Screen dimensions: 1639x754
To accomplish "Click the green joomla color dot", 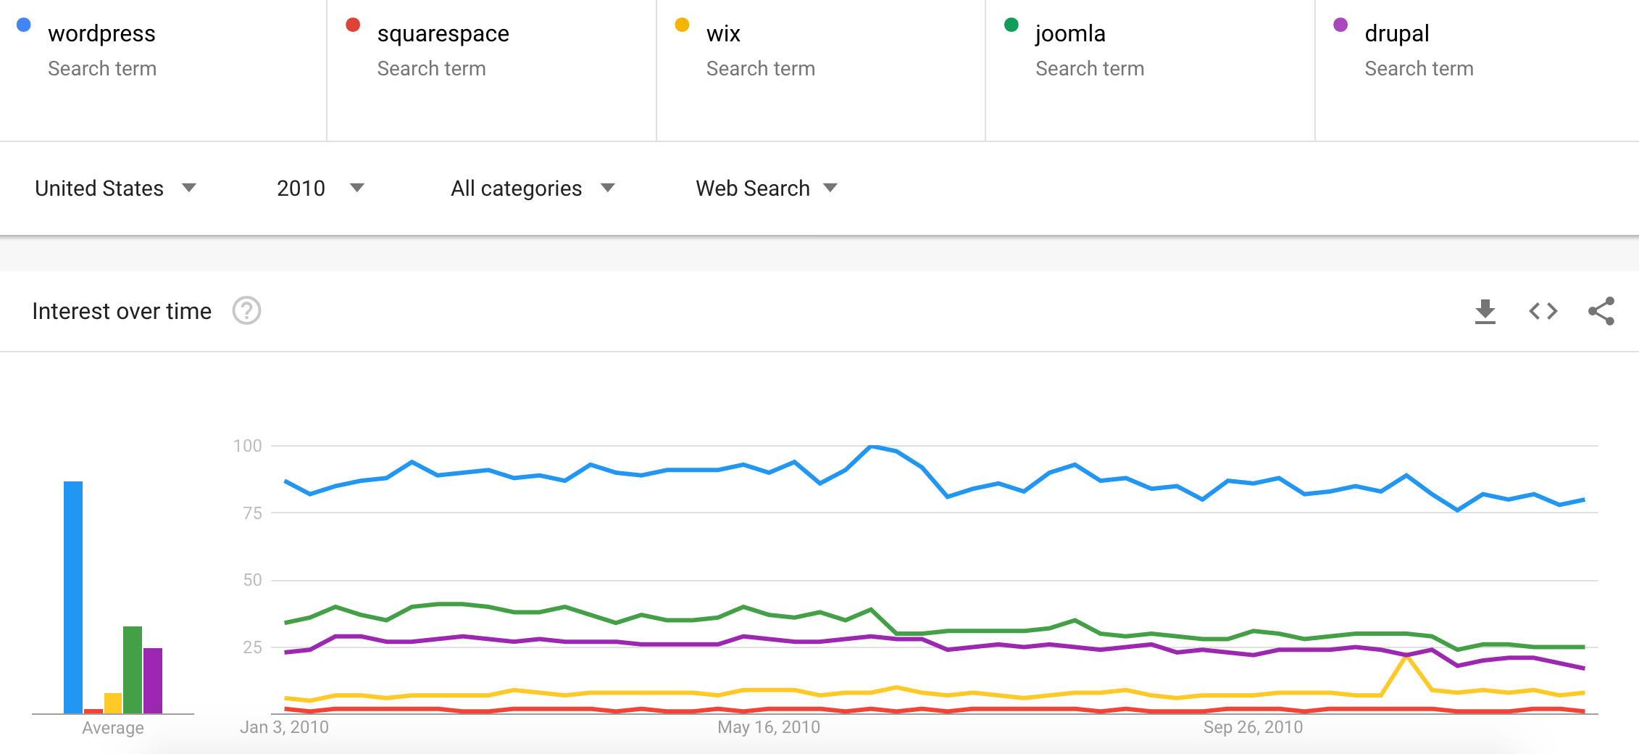I will click(x=1012, y=25).
